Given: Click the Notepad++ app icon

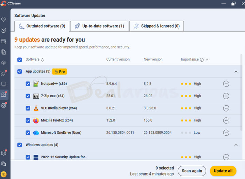Looking at the screenshot, I should click(36, 84).
